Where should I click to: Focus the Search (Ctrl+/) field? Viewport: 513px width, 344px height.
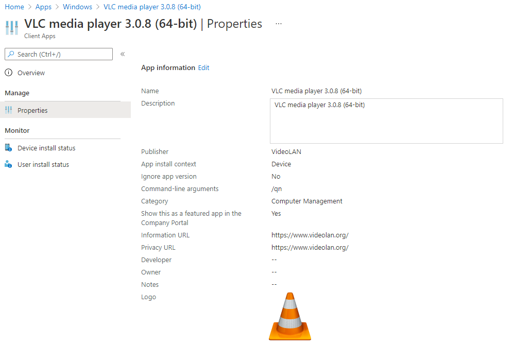(59, 54)
